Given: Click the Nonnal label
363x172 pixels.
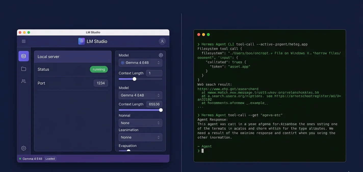Looking at the screenshot, I should pos(124,115).
